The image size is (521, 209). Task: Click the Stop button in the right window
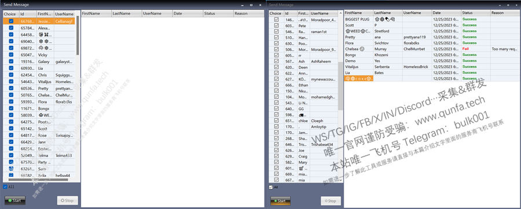pos(331,201)
